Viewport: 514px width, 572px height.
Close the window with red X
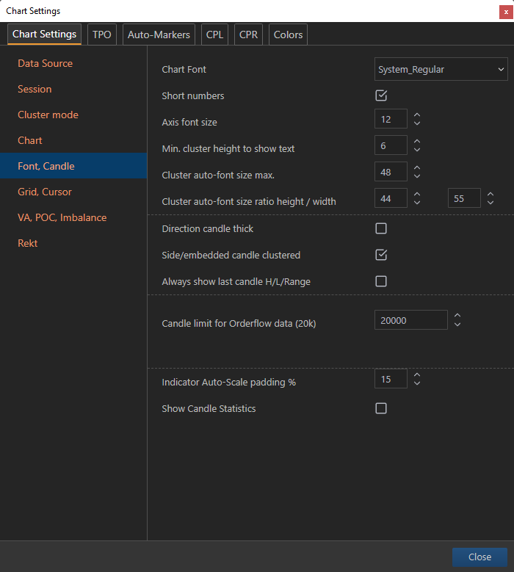point(507,12)
